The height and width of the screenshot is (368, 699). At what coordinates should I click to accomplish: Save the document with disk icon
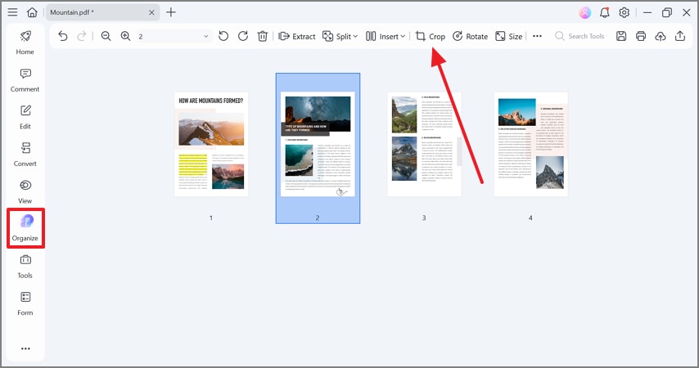click(x=621, y=36)
